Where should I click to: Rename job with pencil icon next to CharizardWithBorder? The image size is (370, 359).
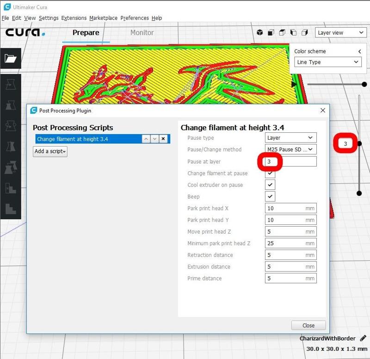363,338
